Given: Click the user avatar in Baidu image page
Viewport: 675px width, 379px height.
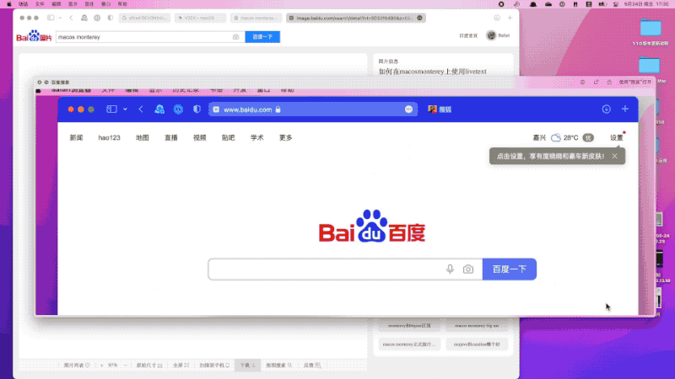Looking at the screenshot, I should [491, 35].
